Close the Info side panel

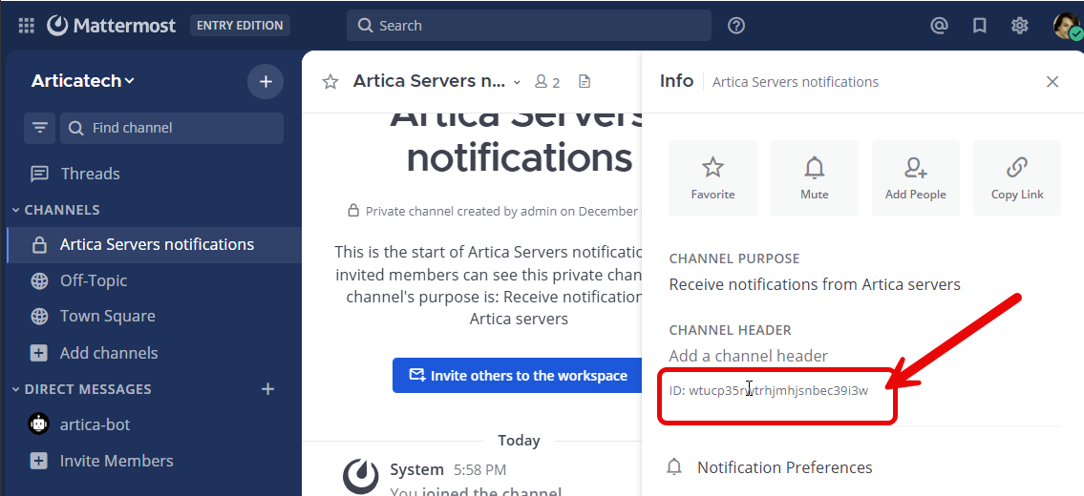1052,82
